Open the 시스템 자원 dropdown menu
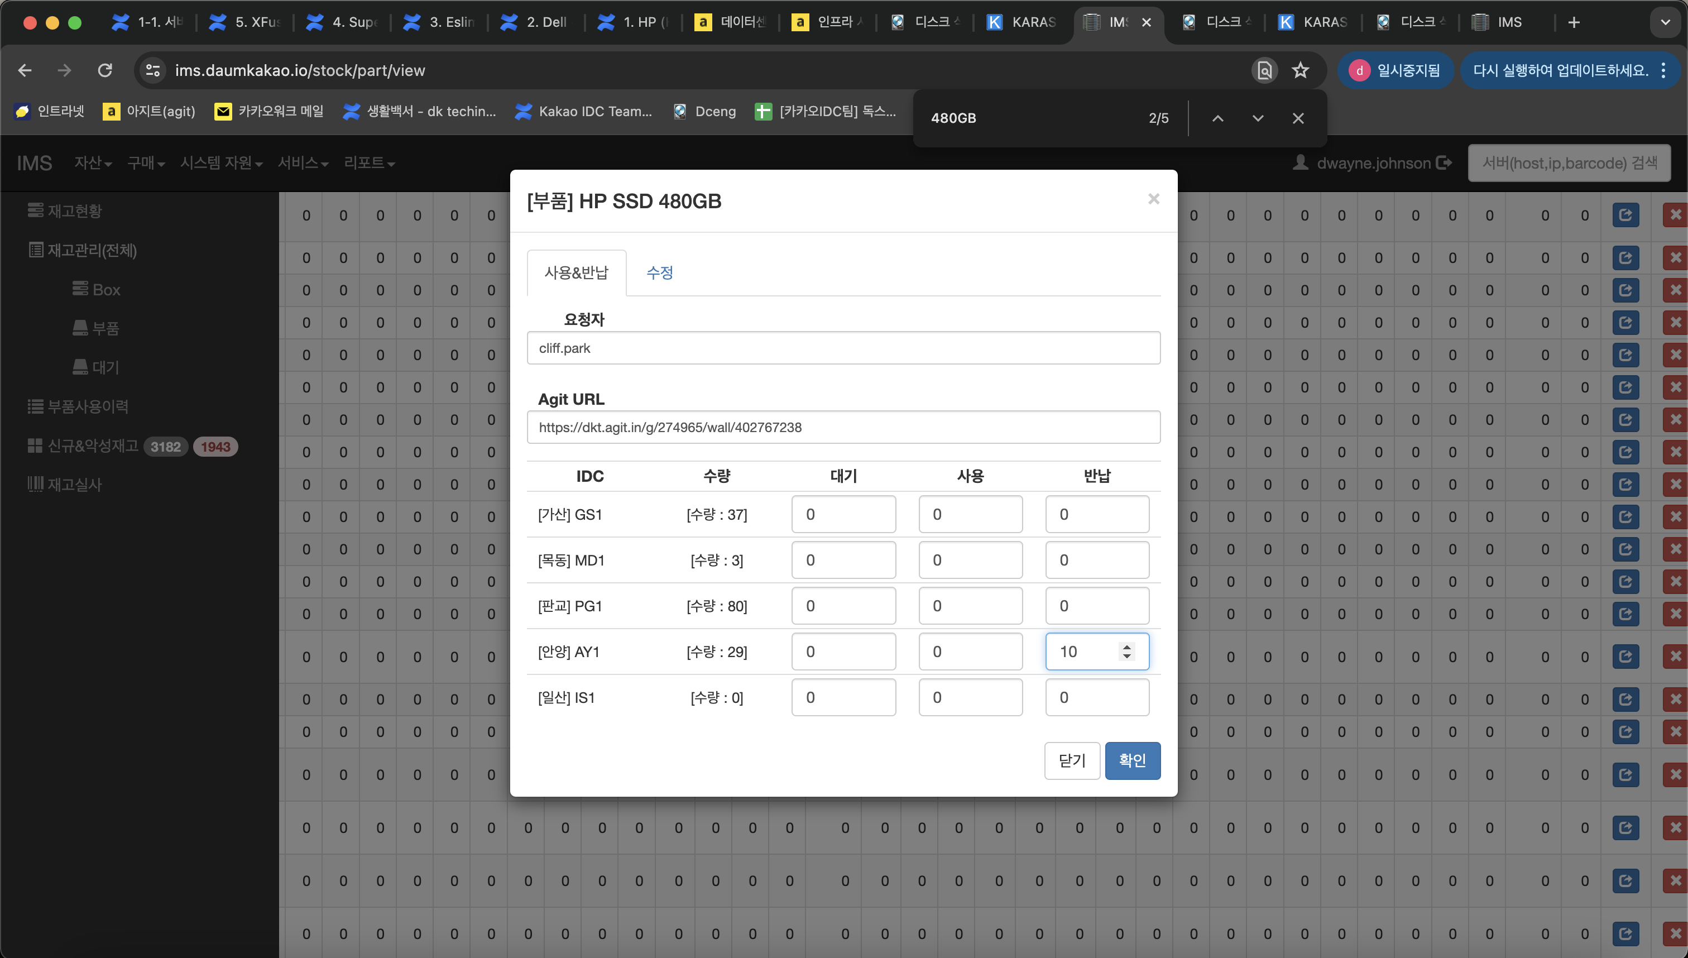 [x=221, y=162]
